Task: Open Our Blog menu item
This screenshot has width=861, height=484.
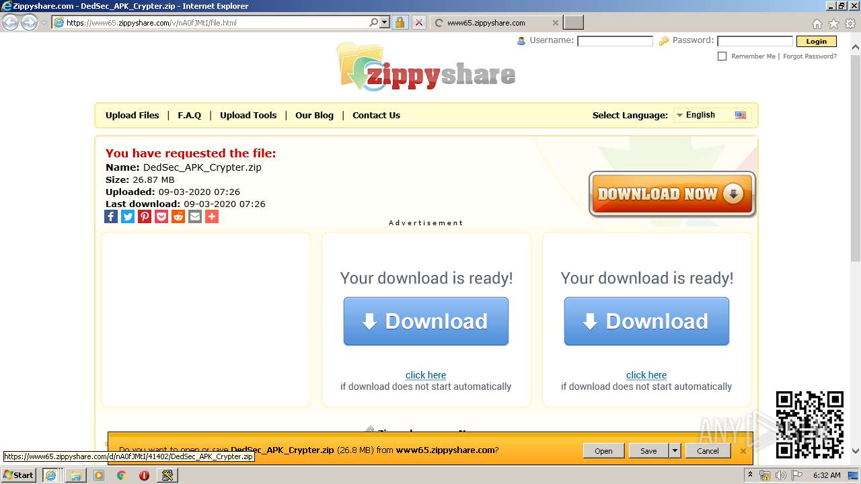Action: point(314,115)
